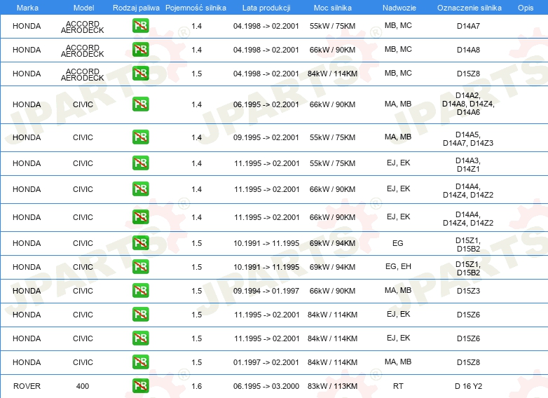Select the Rodzaj paliwa column header

click(x=136, y=8)
